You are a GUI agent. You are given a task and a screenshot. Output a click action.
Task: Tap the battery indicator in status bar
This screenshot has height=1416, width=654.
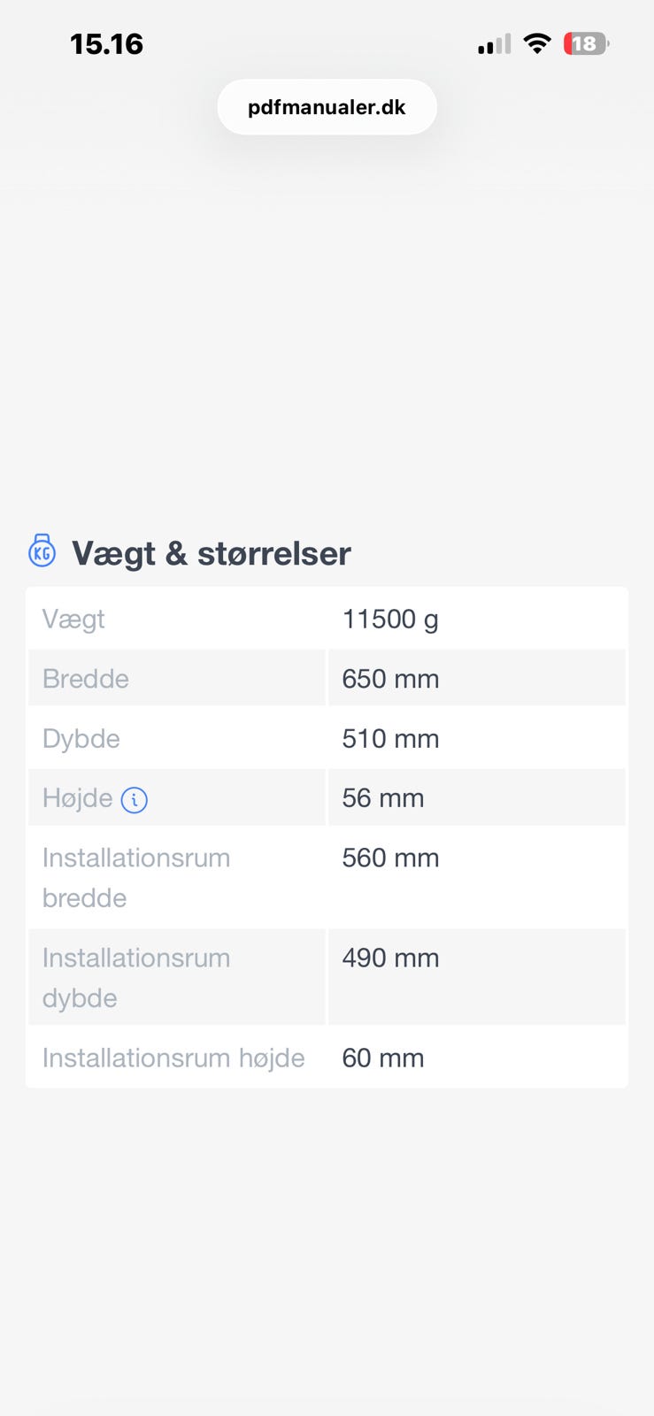pyautogui.click(x=587, y=43)
